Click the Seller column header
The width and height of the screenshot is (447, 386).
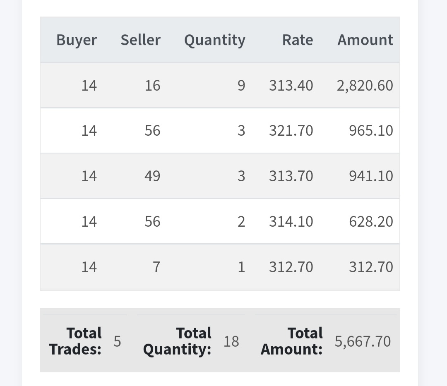(x=141, y=40)
